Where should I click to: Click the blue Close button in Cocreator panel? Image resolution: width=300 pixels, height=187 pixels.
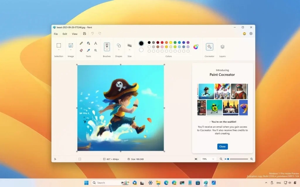point(222,146)
